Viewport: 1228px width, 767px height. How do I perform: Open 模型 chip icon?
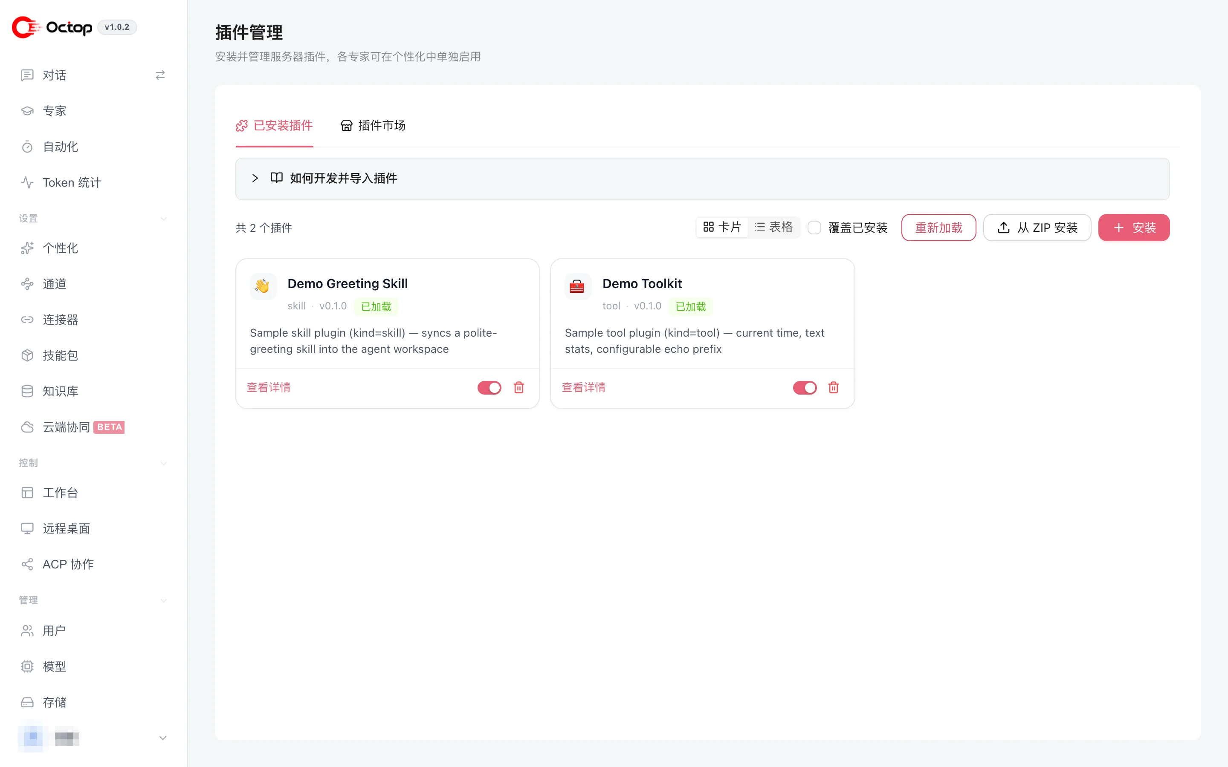[27, 666]
